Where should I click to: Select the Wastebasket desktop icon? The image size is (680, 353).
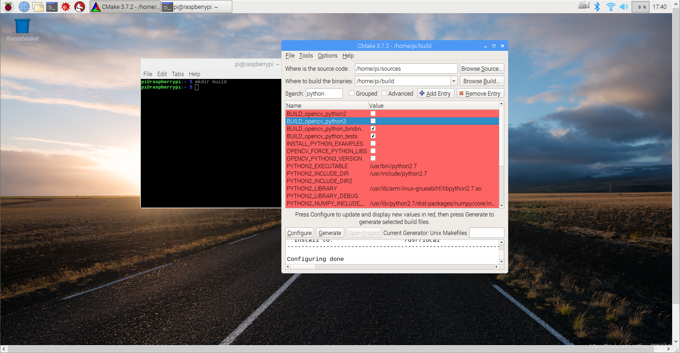(x=22, y=30)
